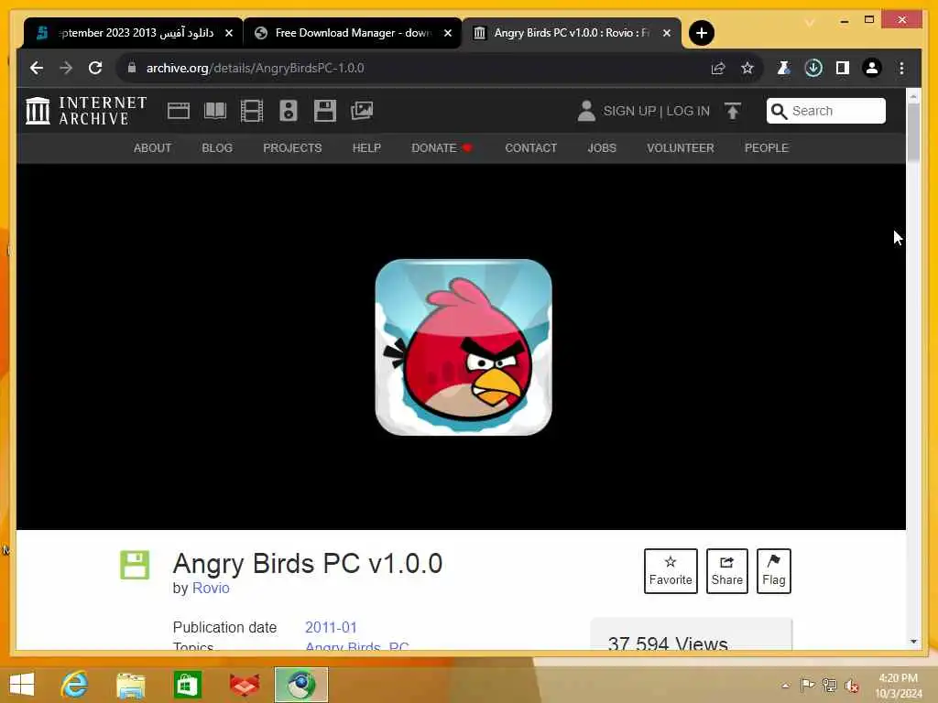Viewport: 938px width, 703px height.
Task: Click the browser forward arrow
Action: click(66, 68)
